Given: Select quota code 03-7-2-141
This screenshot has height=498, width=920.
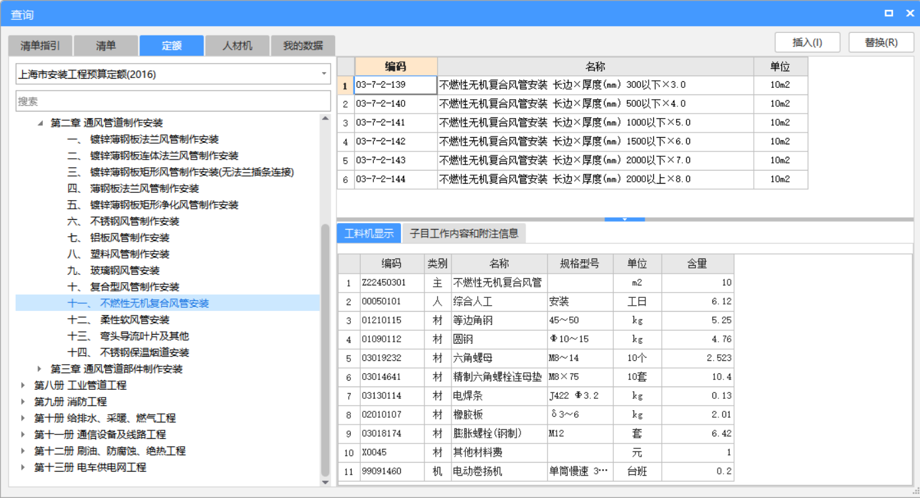Looking at the screenshot, I should pyautogui.click(x=396, y=123).
